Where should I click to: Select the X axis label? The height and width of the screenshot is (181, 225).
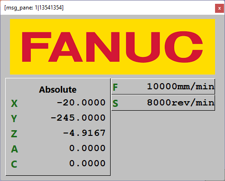(x=14, y=104)
